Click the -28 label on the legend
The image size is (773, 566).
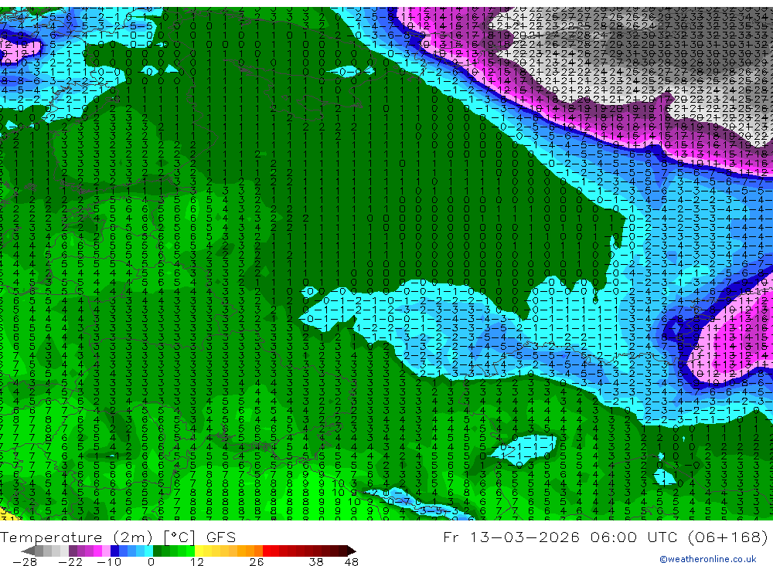pyautogui.click(x=25, y=562)
